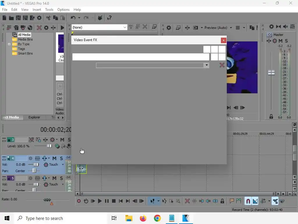This screenshot has height=224, width=298.
Task: Click the Overlays grid icon in preview
Action: point(238,28)
